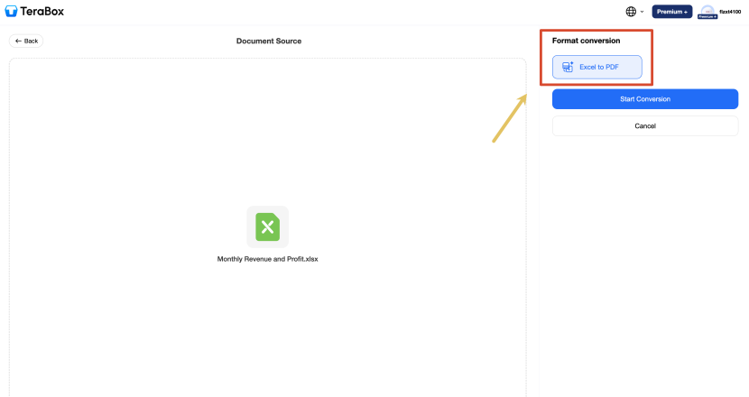The image size is (749, 397).
Task: Click the TeraBox logo icon
Action: 11,11
